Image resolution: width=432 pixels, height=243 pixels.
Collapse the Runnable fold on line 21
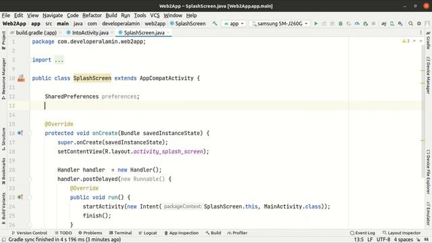point(30,179)
